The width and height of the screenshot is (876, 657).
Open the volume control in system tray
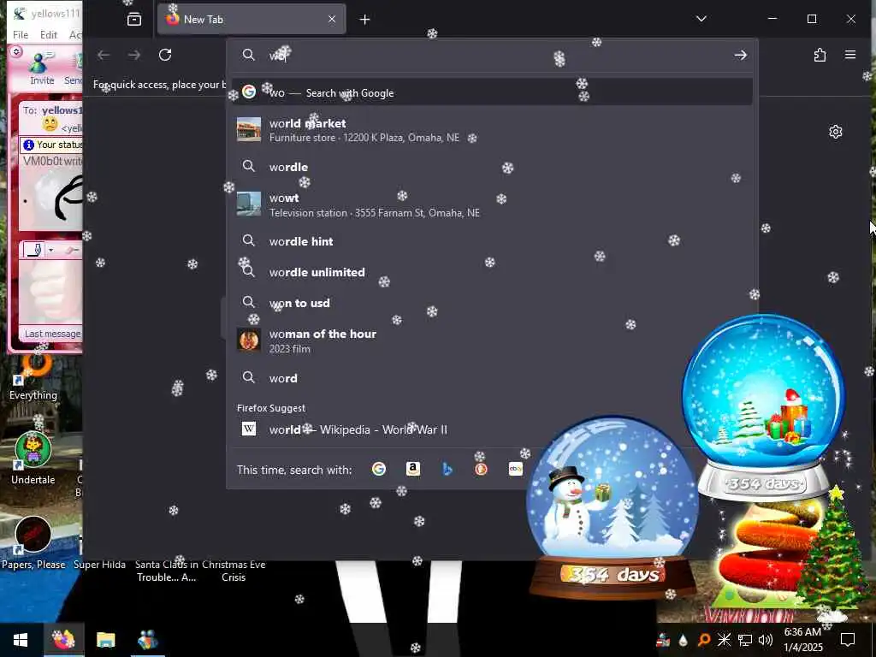pos(766,640)
